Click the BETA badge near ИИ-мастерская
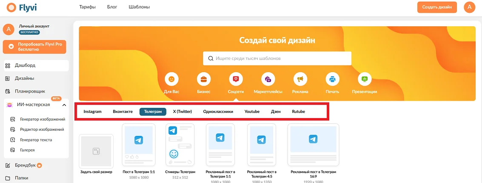Viewport: 482px width, 183px height. [56, 99]
